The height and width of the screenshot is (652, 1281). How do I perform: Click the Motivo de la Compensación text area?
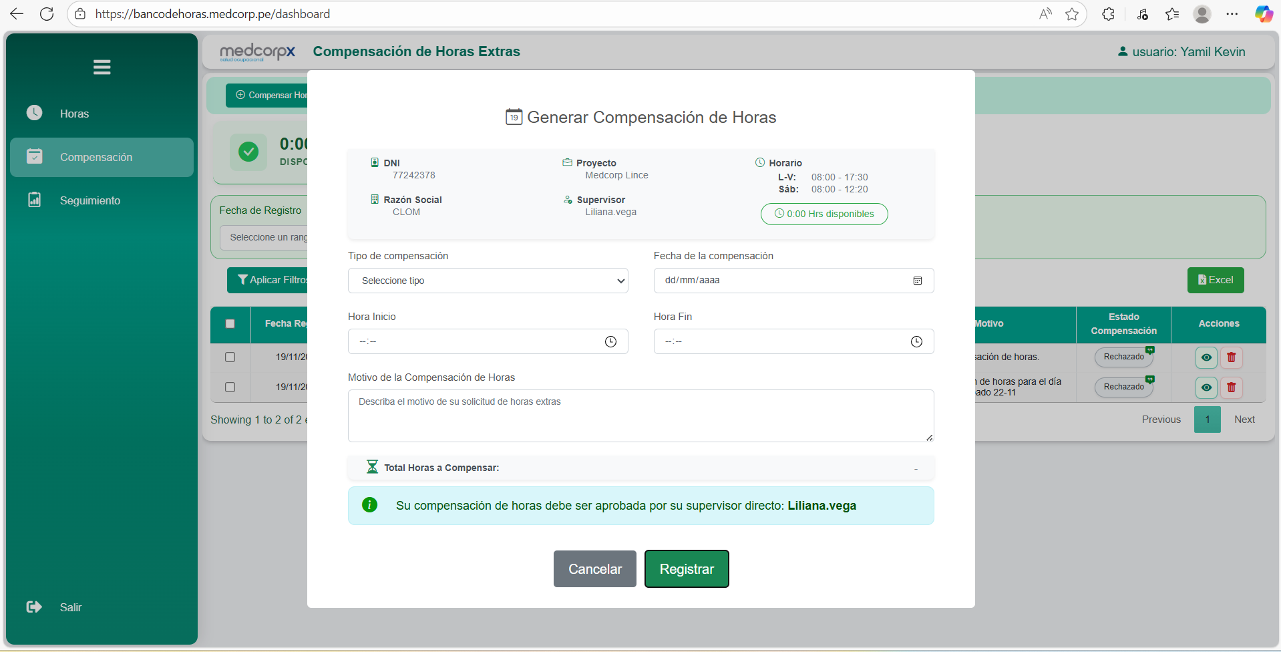(x=640, y=416)
